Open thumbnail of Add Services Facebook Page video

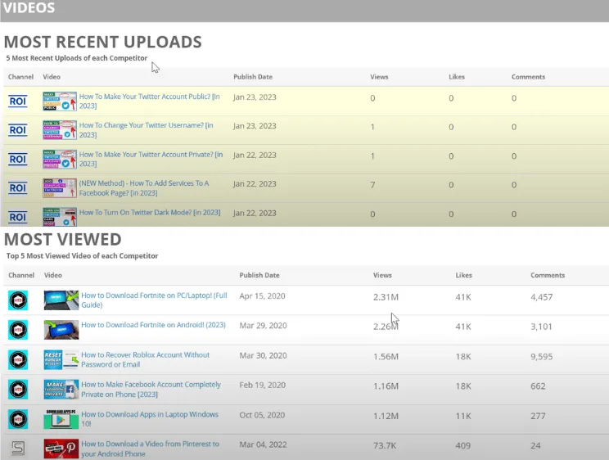click(x=60, y=188)
